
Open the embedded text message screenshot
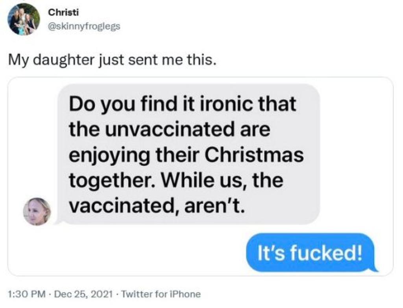click(200, 176)
